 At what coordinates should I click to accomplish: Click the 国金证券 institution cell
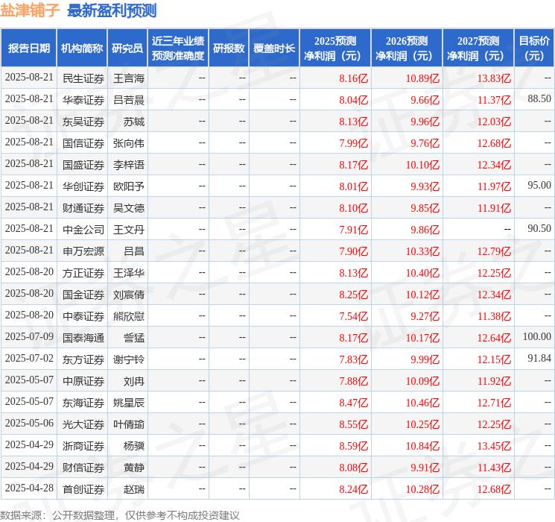click(x=83, y=295)
